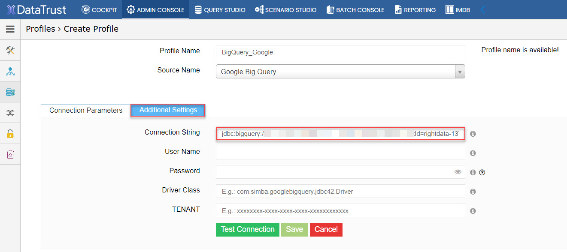Collapse the top navigation chevron arrow
The width and height of the screenshot is (567, 252).
[x=483, y=9]
